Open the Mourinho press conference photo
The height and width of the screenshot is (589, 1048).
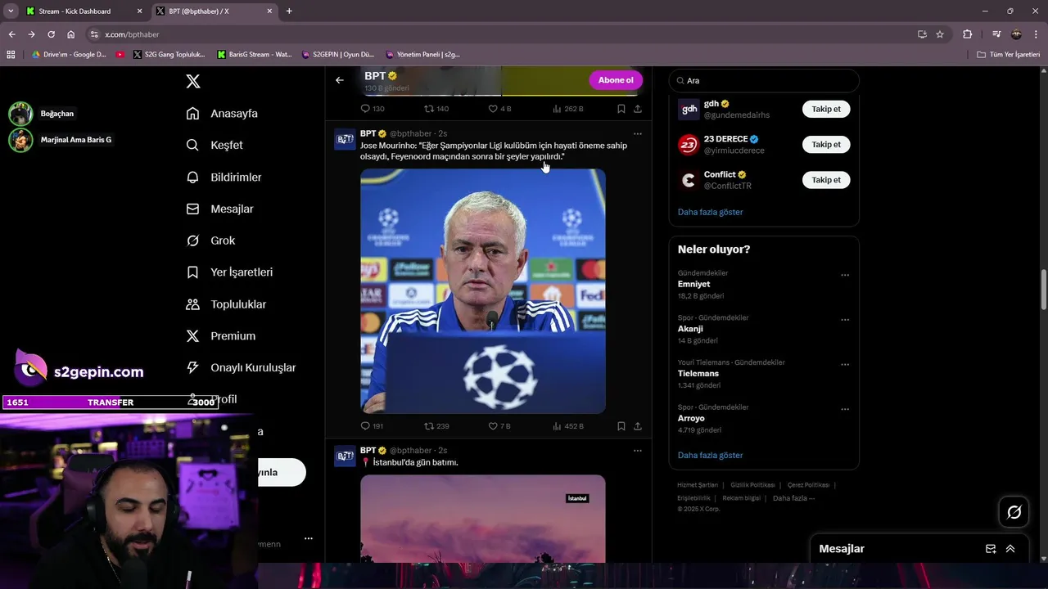pyautogui.click(x=483, y=291)
